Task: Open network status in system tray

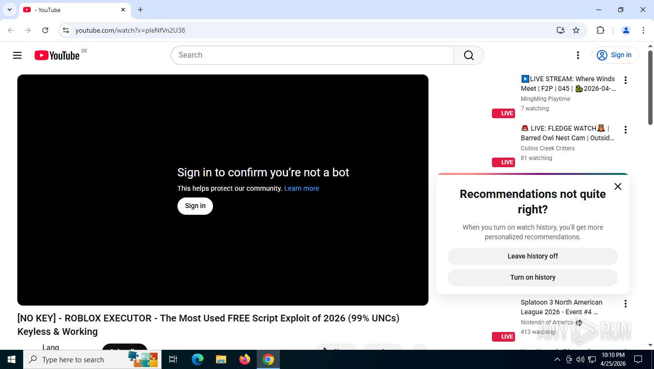Action: pos(592,359)
